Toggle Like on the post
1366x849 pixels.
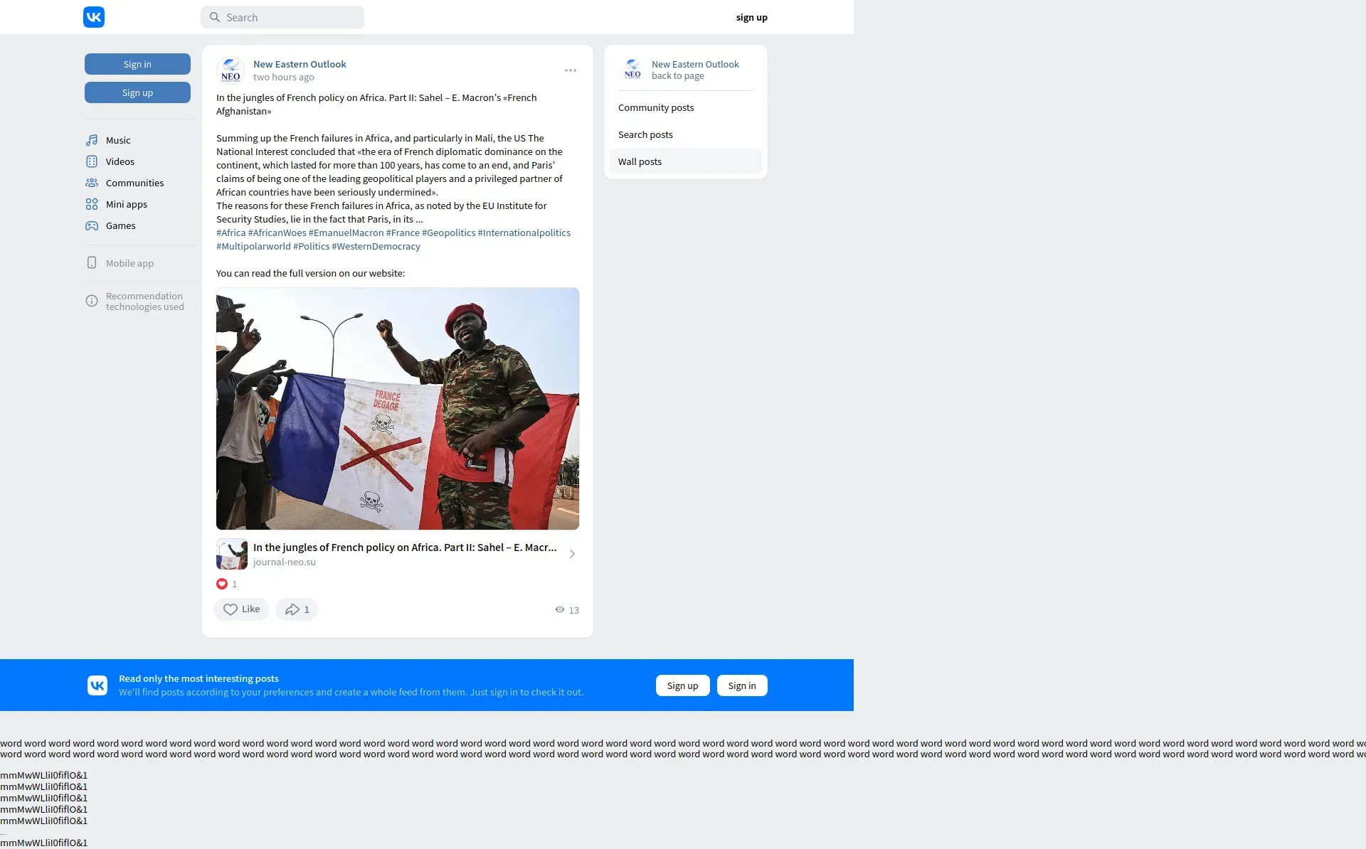pyautogui.click(x=241, y=609)
